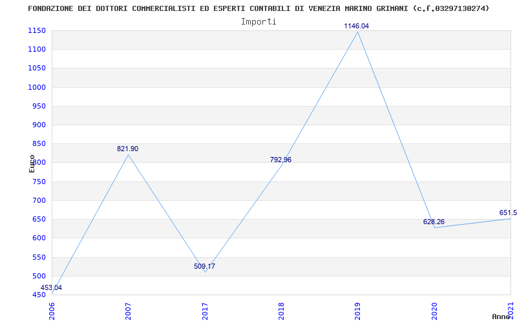Click the Euro y-axis title

point(32,164)
